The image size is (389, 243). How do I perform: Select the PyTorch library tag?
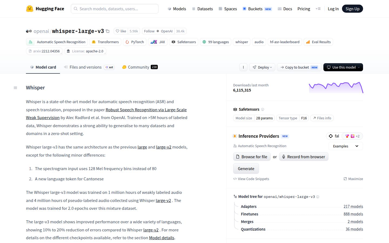135,42
